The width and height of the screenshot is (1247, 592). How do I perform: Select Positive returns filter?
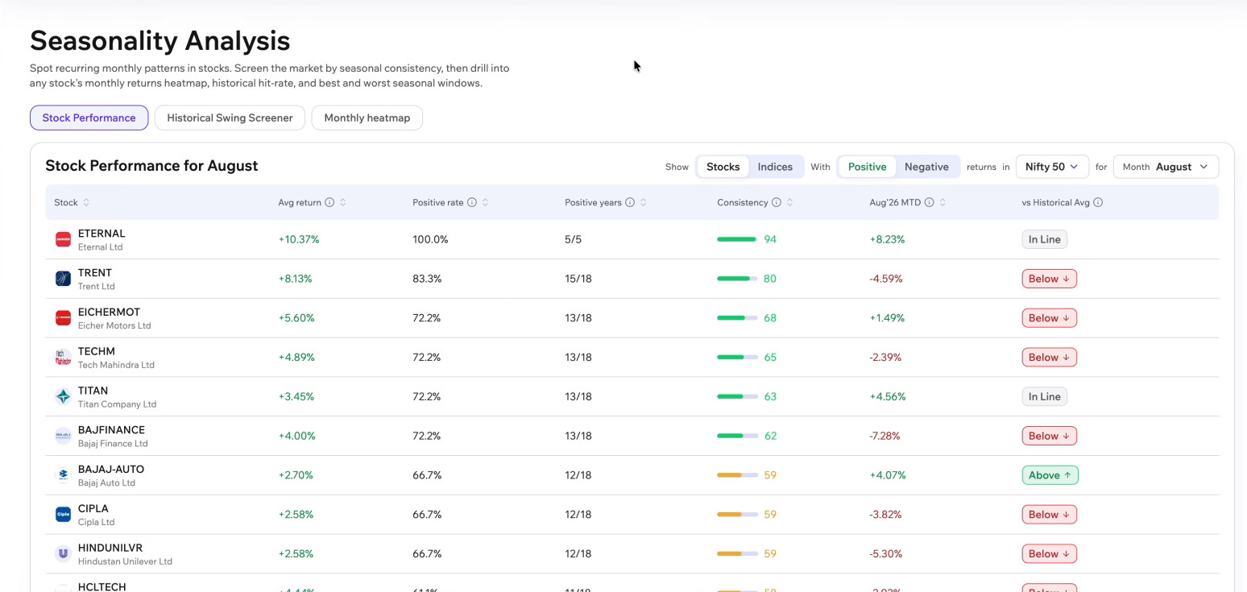867,167
